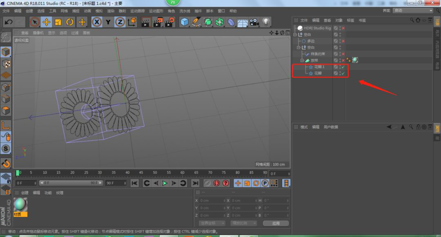Open the 缩放比例 size mode dropdown
Viewport: 441px width, 237px height.
(243, 223)
